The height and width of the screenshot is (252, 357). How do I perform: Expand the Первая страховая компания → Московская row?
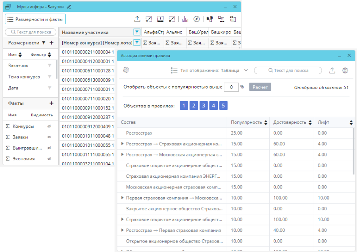pyautogui.click(x=123, y=198)
